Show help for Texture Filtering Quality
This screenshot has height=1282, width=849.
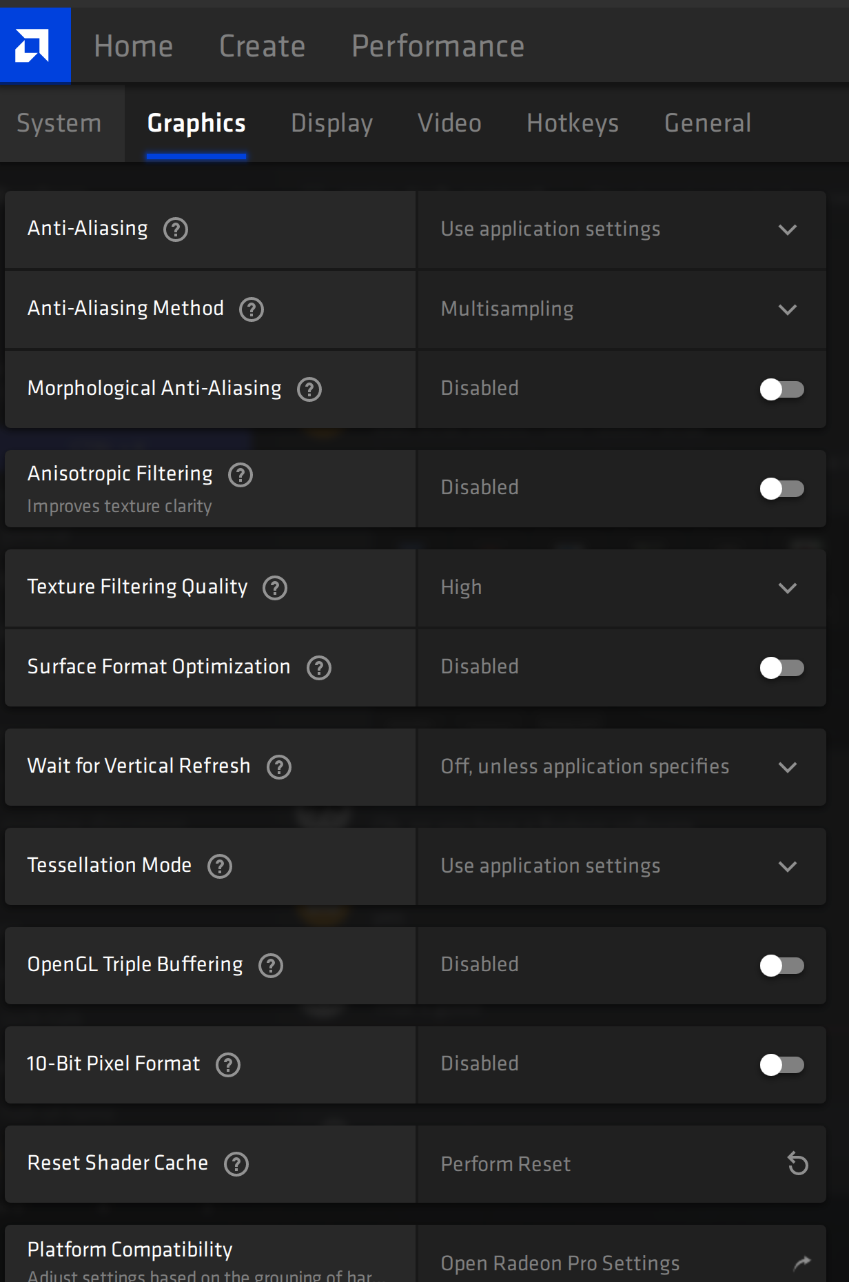point(275,588)
